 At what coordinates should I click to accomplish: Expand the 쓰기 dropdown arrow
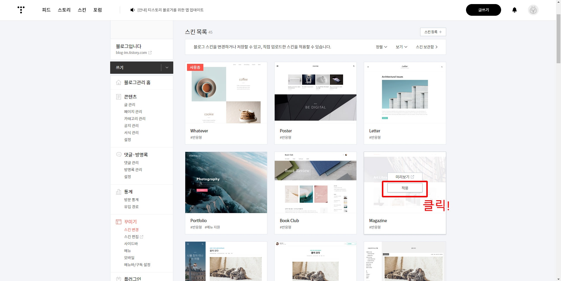167,67
